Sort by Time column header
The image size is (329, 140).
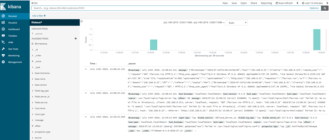tap(93, 63)
